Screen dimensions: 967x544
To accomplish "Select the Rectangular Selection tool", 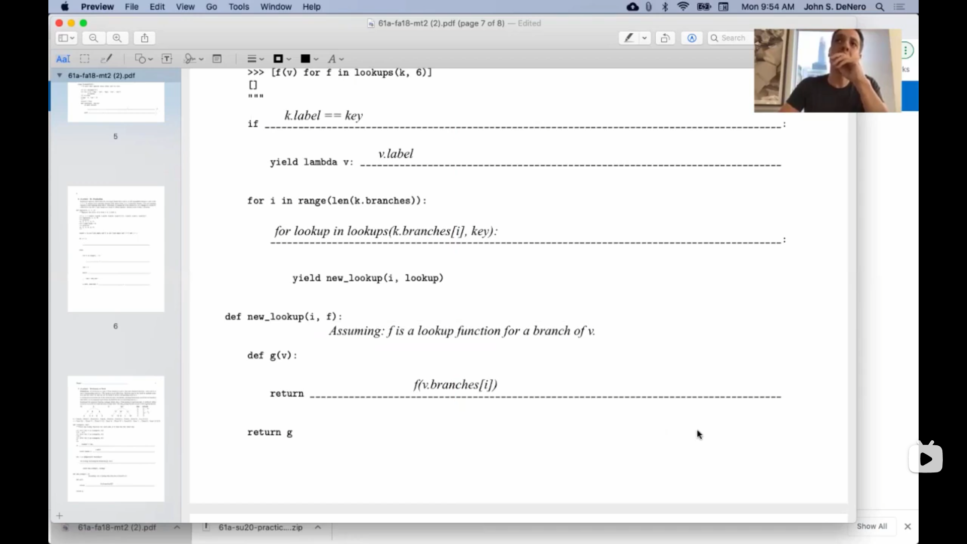I will click(x=85, y=59).
